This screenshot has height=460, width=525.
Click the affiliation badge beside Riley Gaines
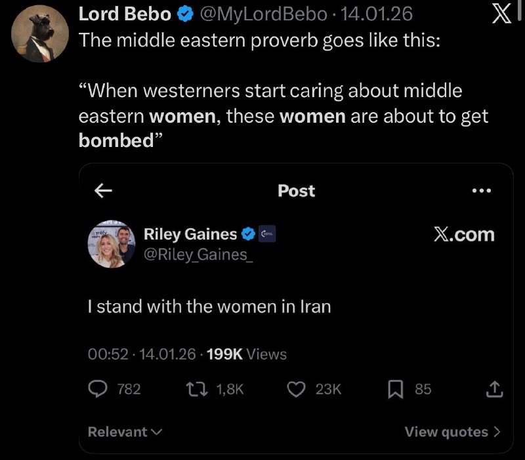point(267,234)
